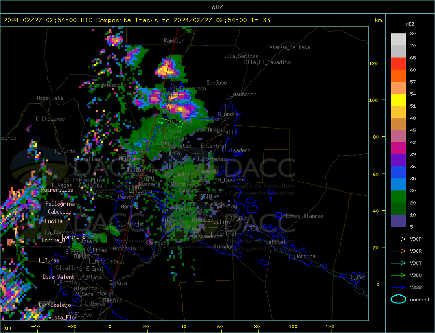Click the Ugarteche map label

point(130,224)
